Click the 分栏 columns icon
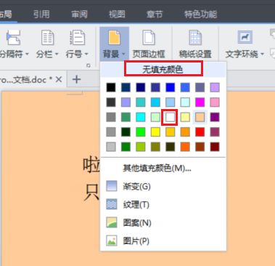 pos(47,37)
